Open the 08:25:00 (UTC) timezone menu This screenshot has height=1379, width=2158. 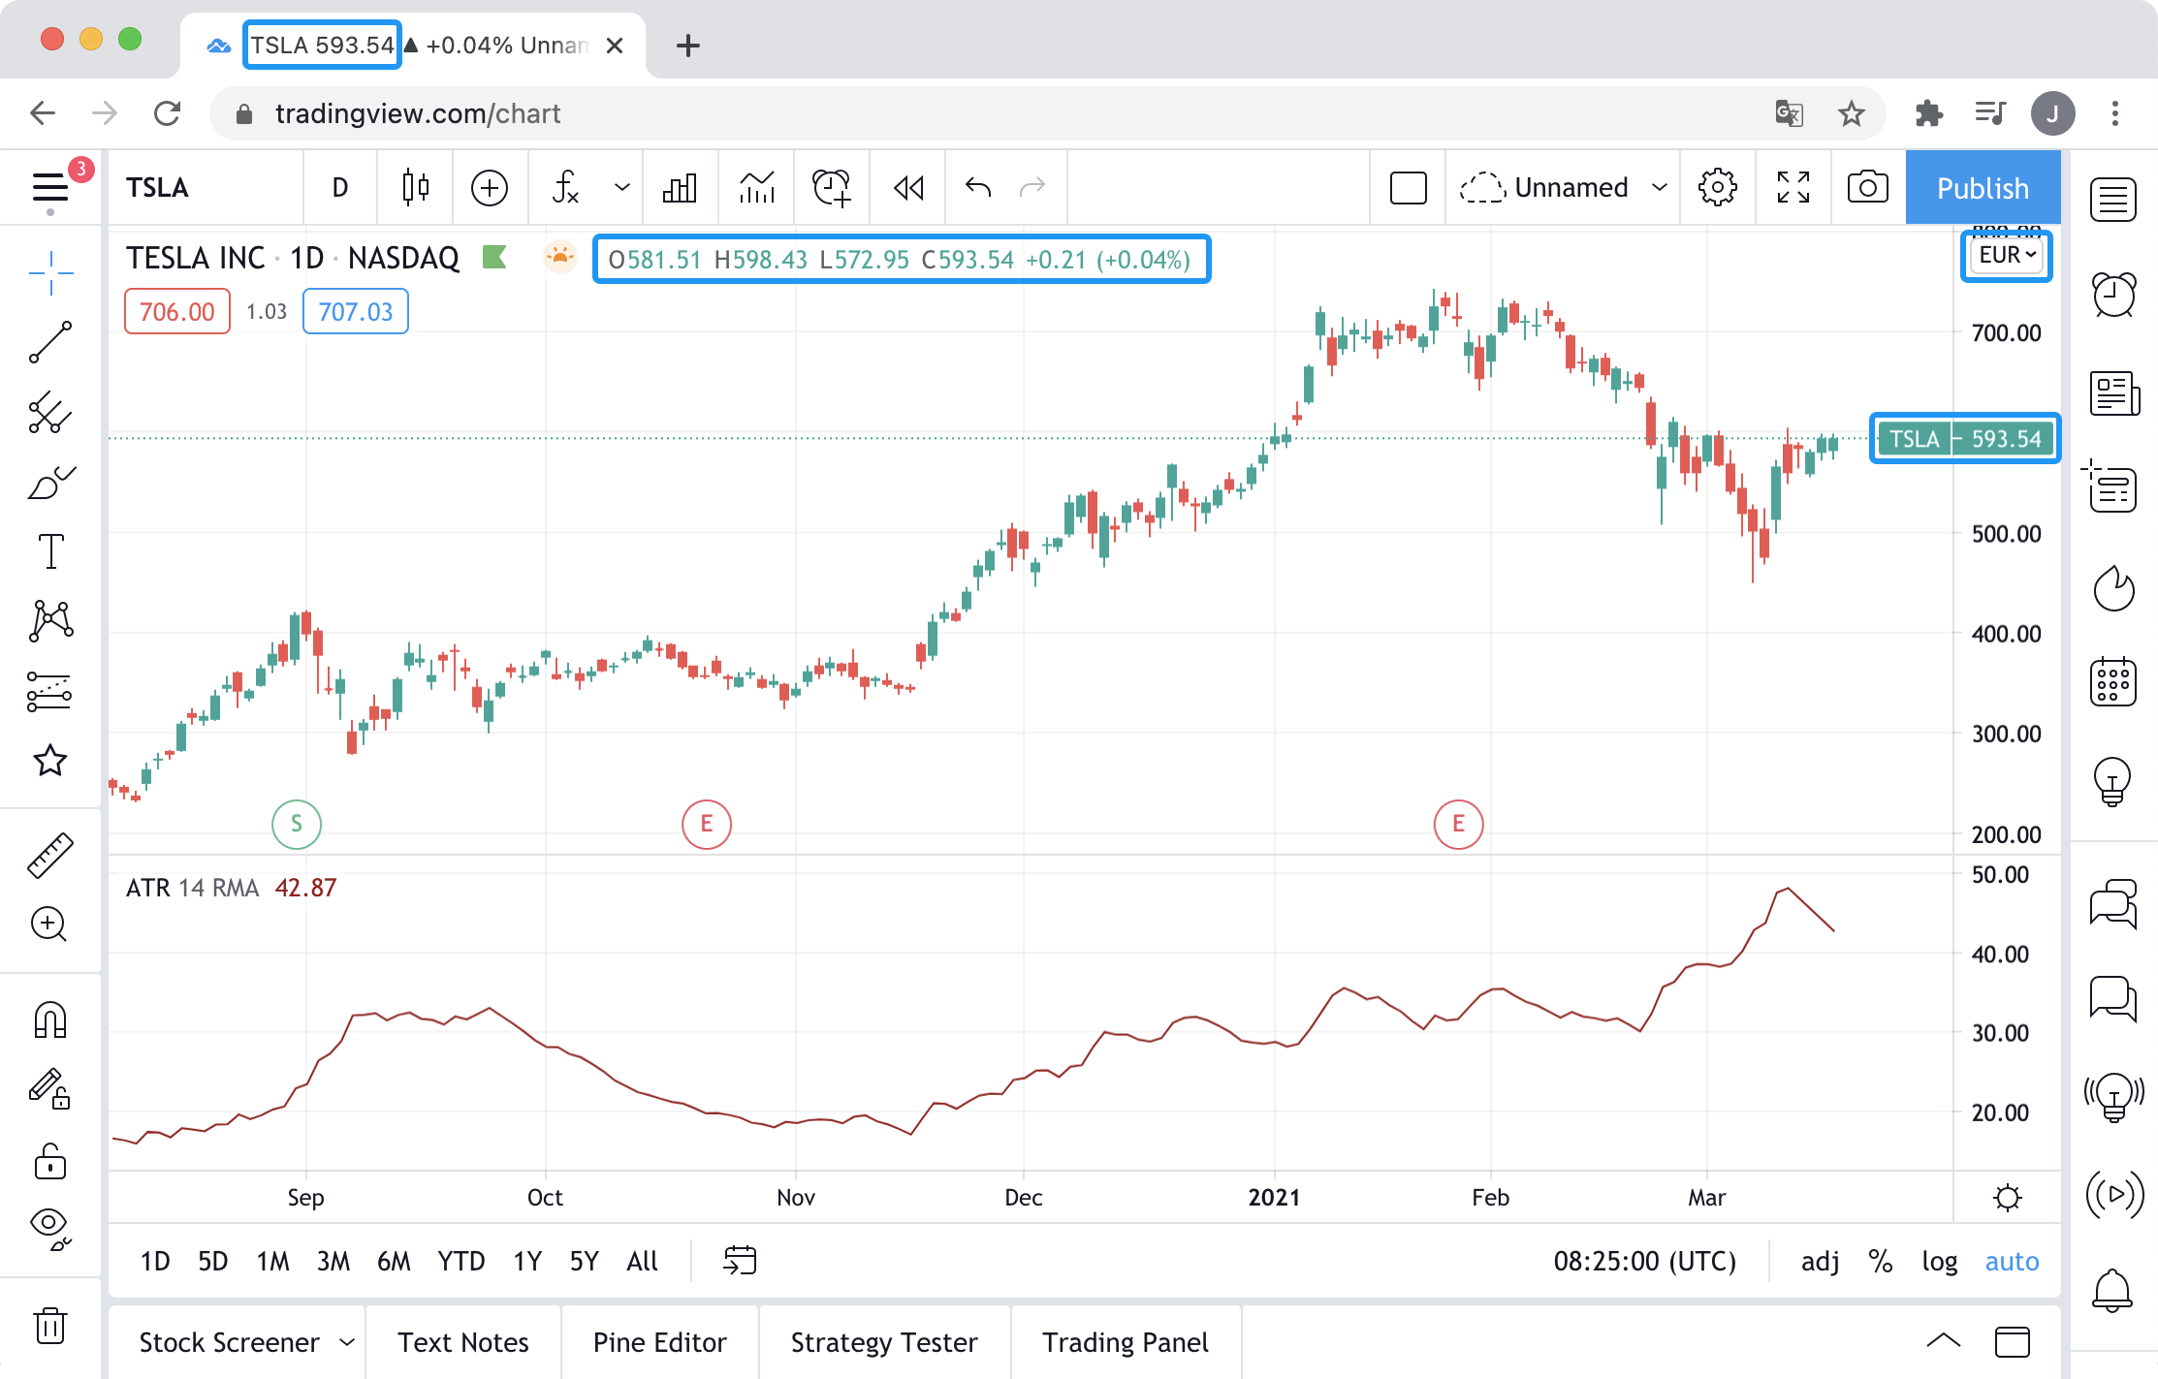[1644, 1261]
